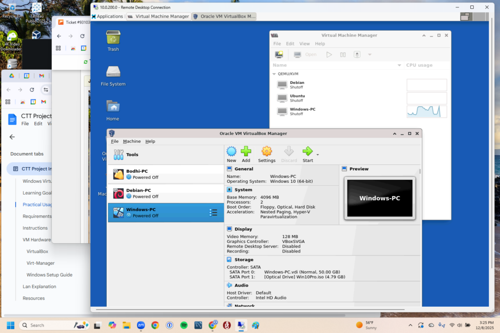Open the shutdown dropdown arrow in Virtual Machine Manager

click(370, 55)
